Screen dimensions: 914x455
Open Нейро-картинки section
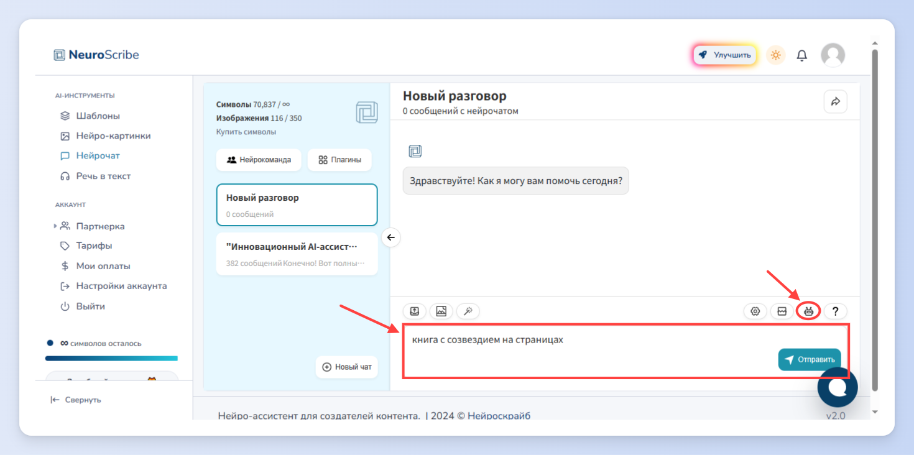[x=113, y=136]
